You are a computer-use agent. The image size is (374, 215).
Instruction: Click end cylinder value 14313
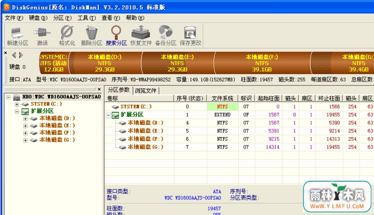333,139
